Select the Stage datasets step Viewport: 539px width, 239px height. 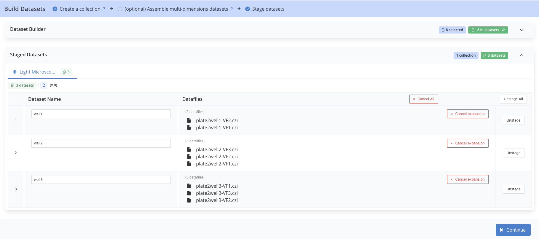coord(265,9)
